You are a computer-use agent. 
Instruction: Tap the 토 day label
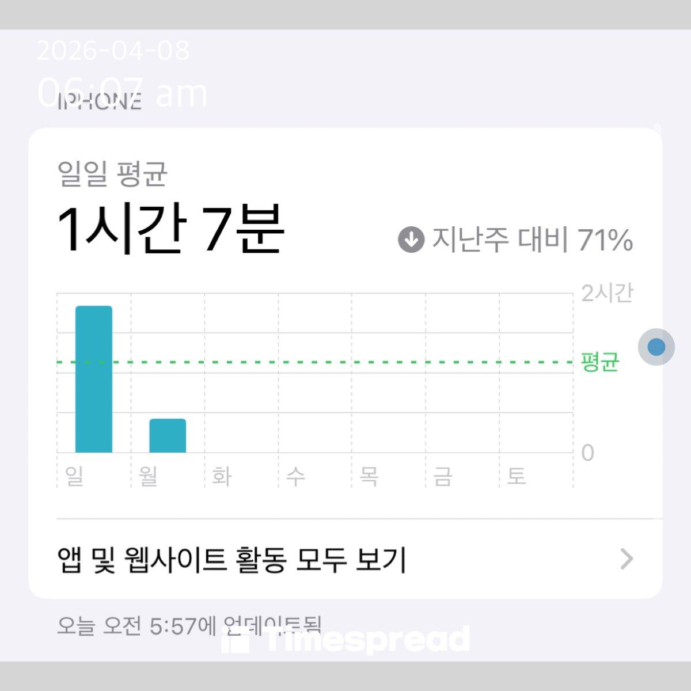click(x=517, y=476)
